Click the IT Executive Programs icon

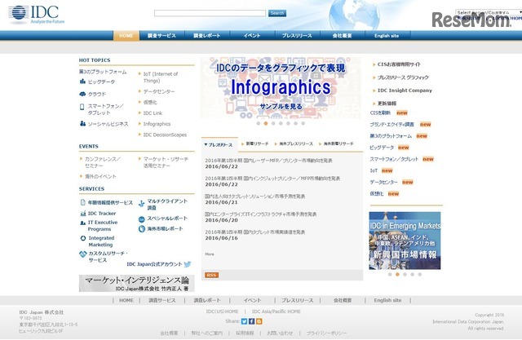(83, 223)
